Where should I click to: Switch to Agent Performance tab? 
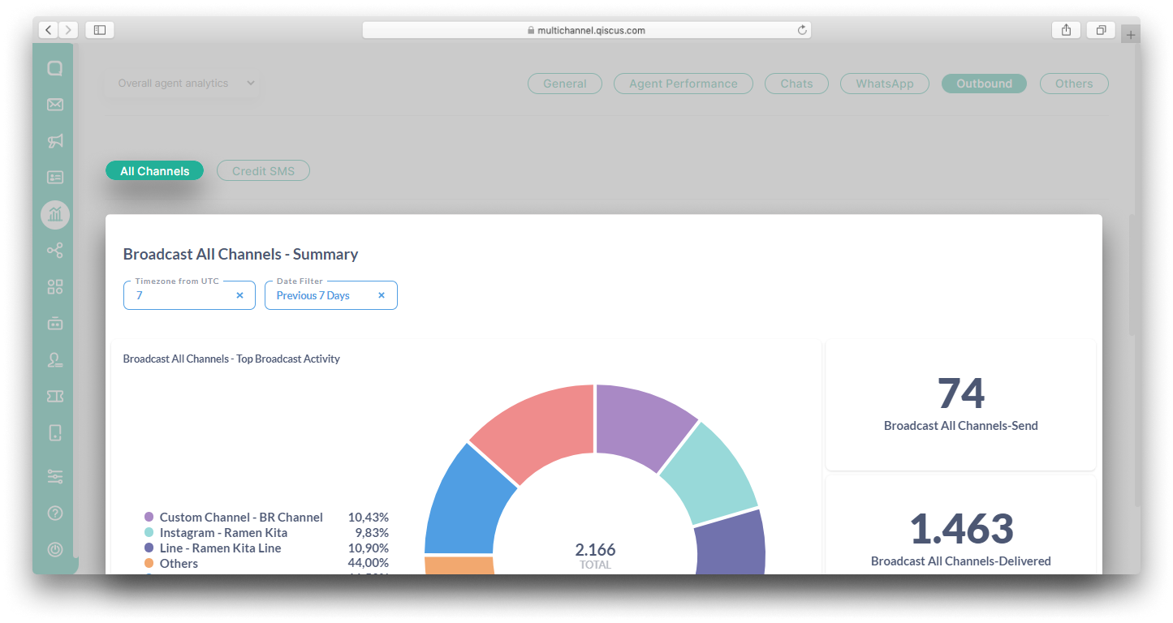[684, 84]
